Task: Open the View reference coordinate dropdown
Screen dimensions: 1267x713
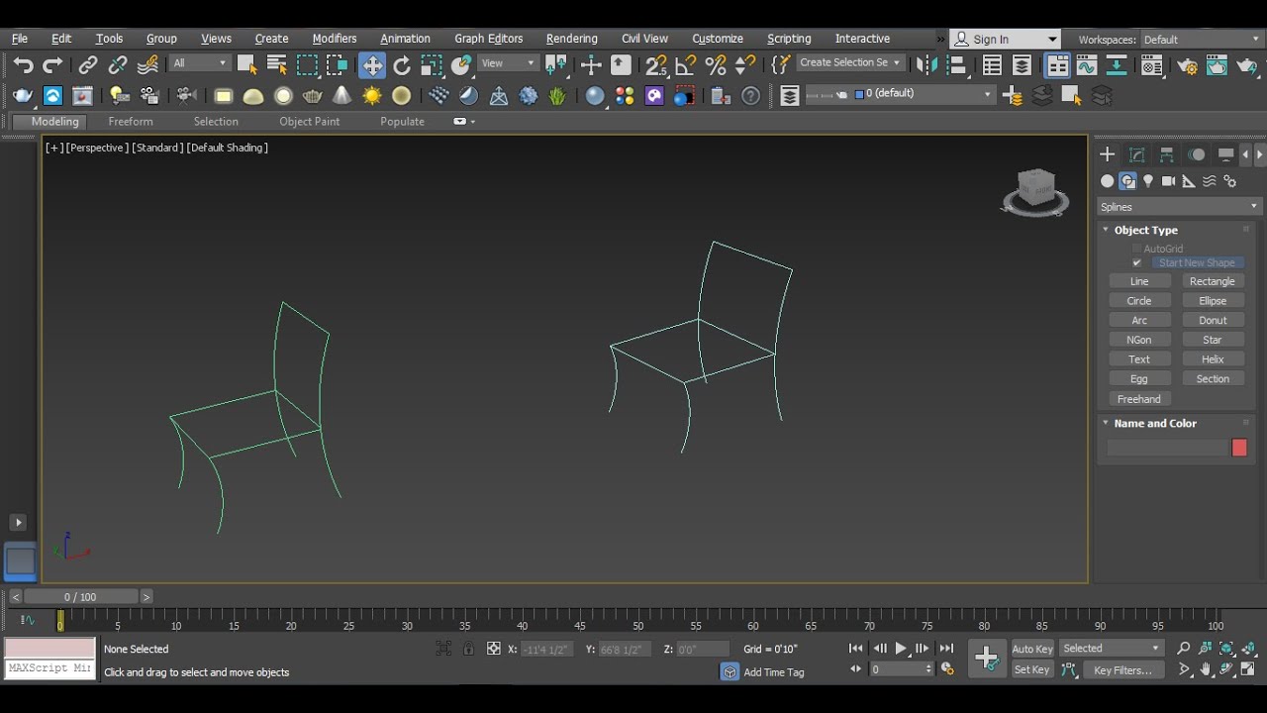Action: tap(508, 62)
